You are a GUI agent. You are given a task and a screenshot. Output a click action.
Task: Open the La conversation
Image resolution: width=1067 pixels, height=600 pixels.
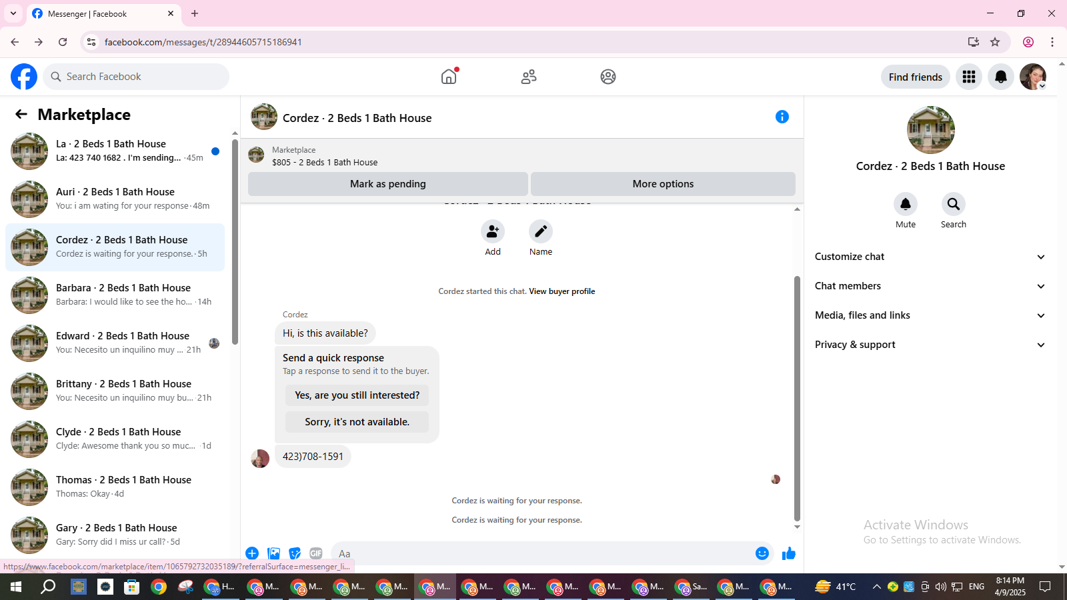tap(115, 151)
